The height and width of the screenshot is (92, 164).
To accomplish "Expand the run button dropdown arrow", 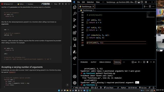I will [147, 6].
